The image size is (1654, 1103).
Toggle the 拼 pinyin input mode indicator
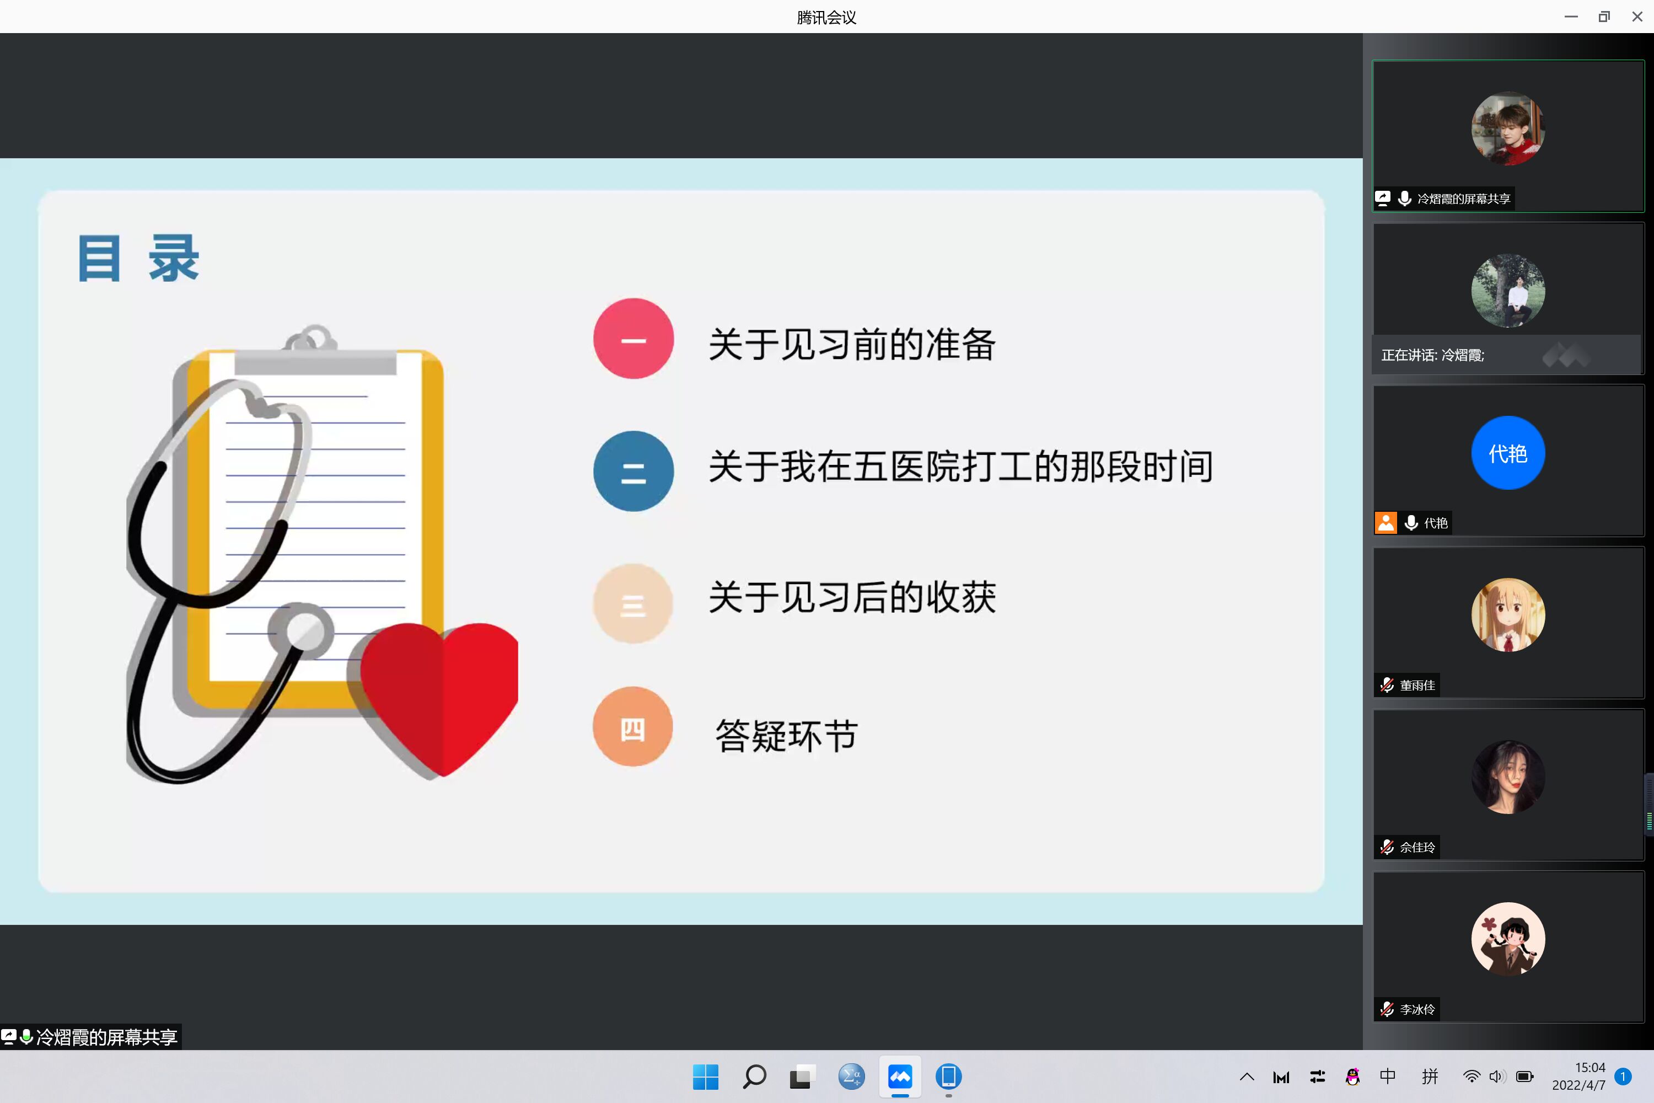(1430, 1077)
